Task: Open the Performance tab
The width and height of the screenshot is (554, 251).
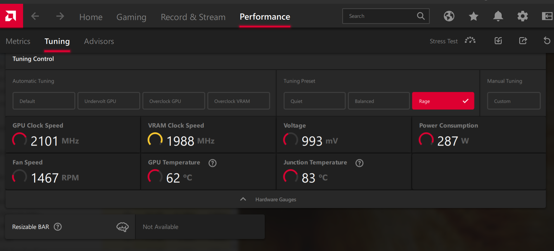Action: click(x=265, y=17)
